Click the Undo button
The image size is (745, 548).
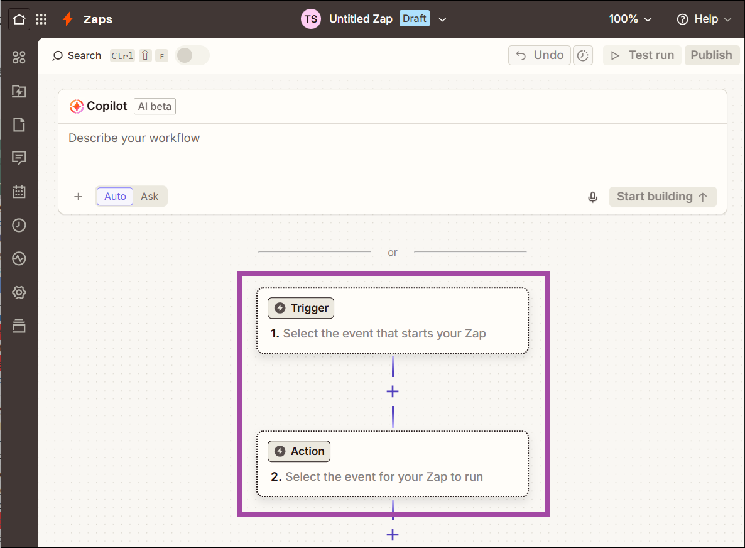click(x=539, y=55)
